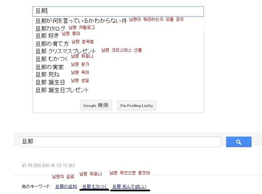Select the 旦那 むかつく autocomplete suggestion
The width and height of the screenshot is (262, 194).
pyautogui.click(x=52, y=59)
